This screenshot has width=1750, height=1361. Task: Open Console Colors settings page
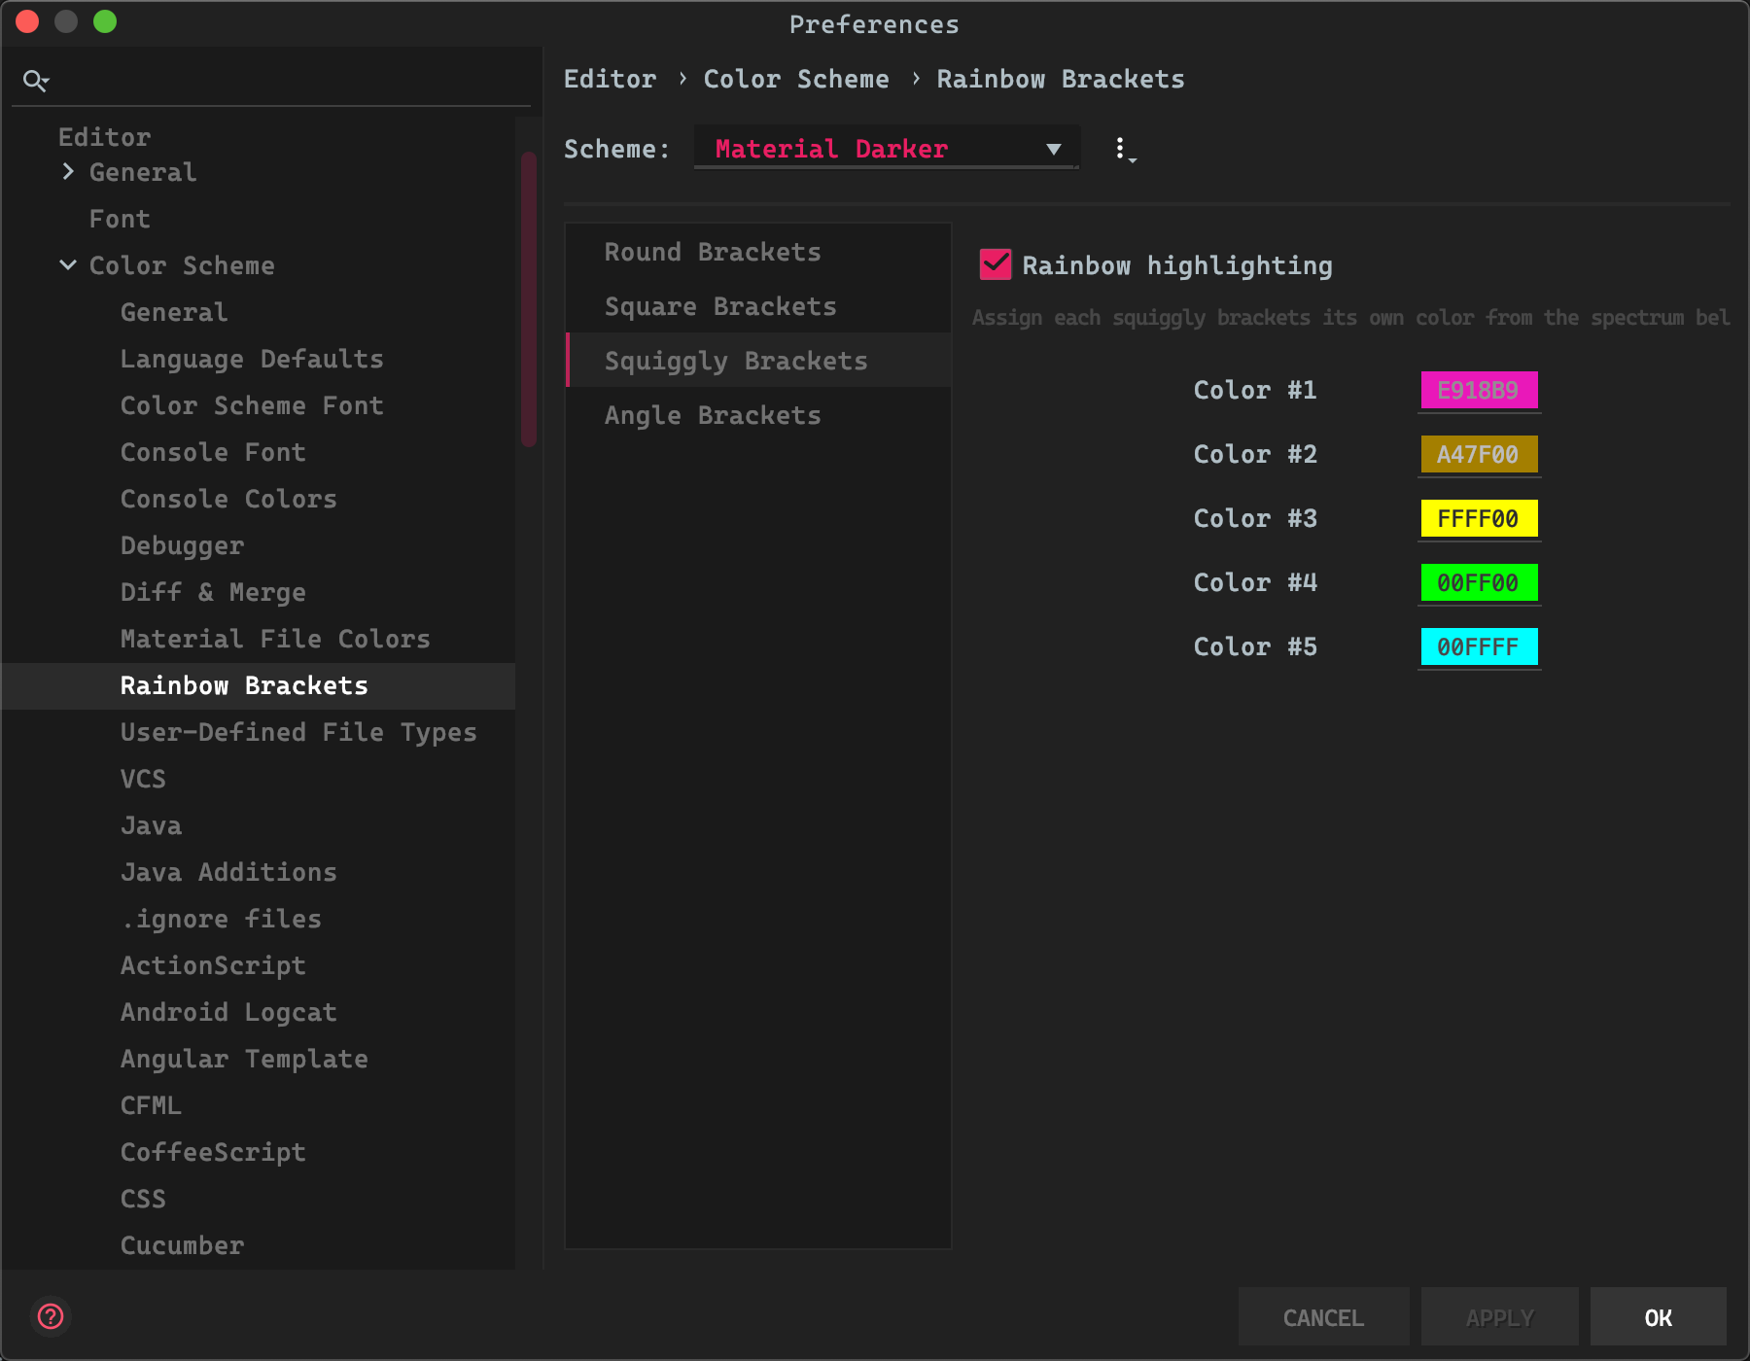coord(228,499)
